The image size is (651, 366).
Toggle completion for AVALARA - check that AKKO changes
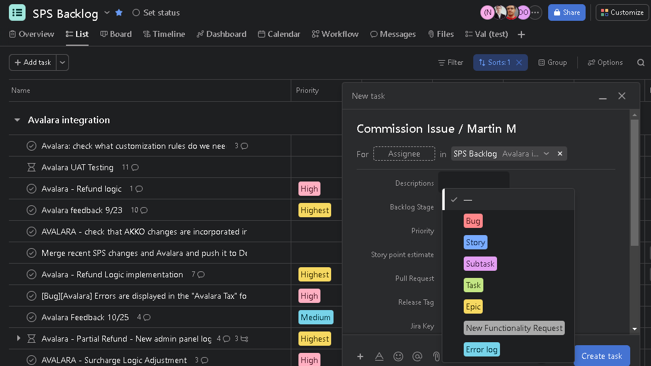[x=32, y=232]
